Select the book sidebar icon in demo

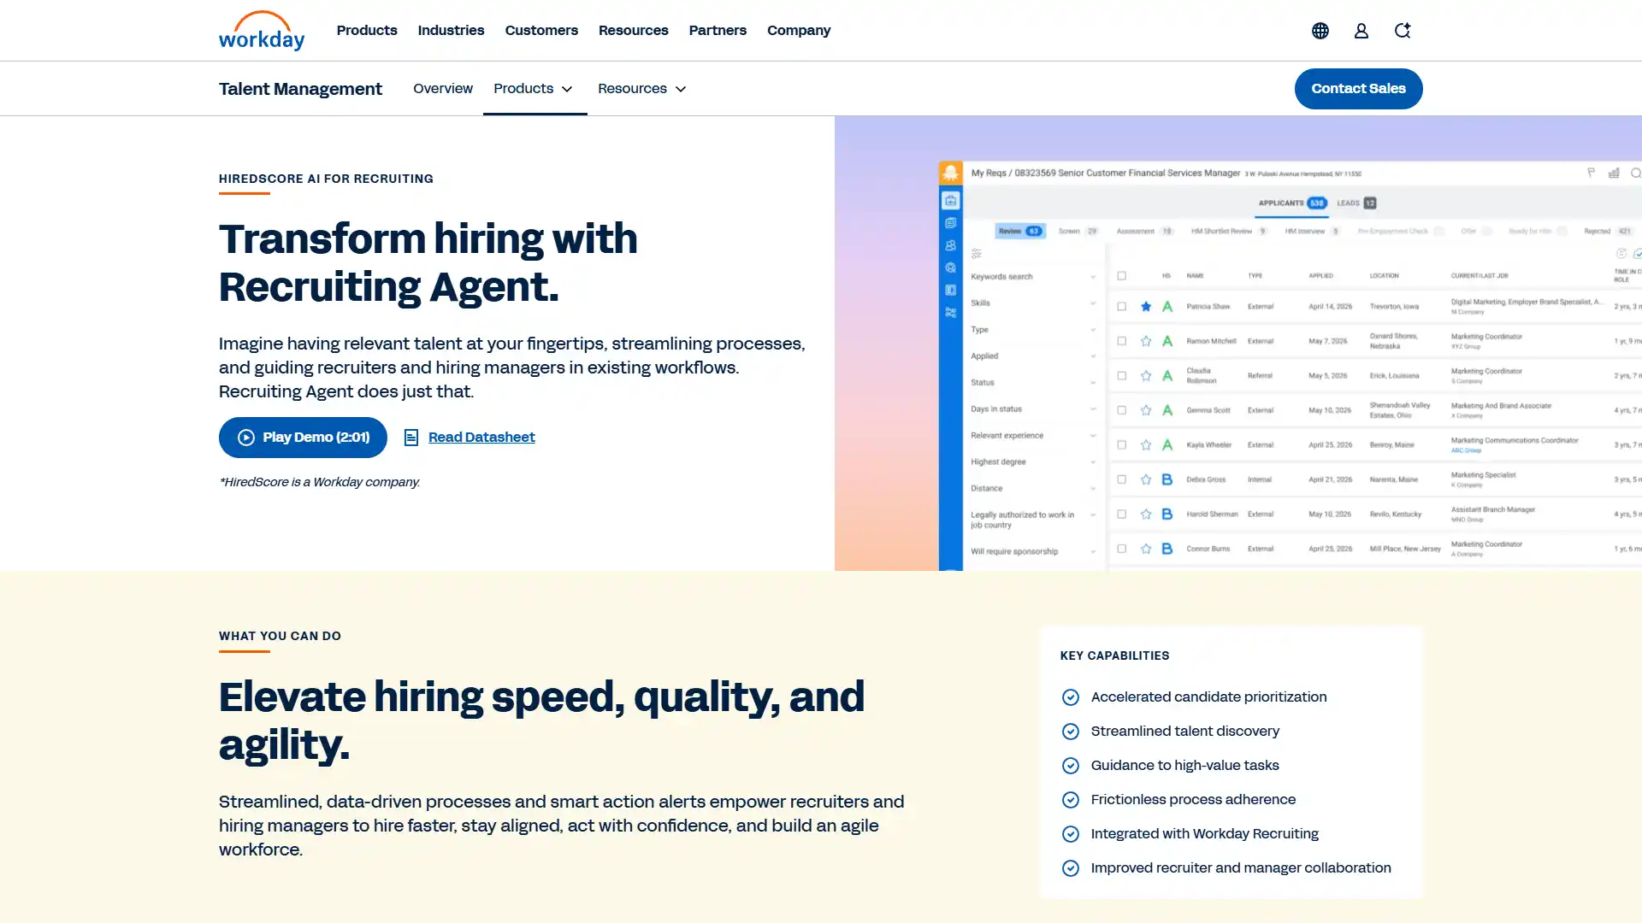click(950, 290)
